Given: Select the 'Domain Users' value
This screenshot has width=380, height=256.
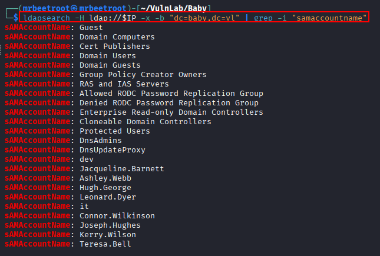Looking at the screenshot, I should point(108,56).
